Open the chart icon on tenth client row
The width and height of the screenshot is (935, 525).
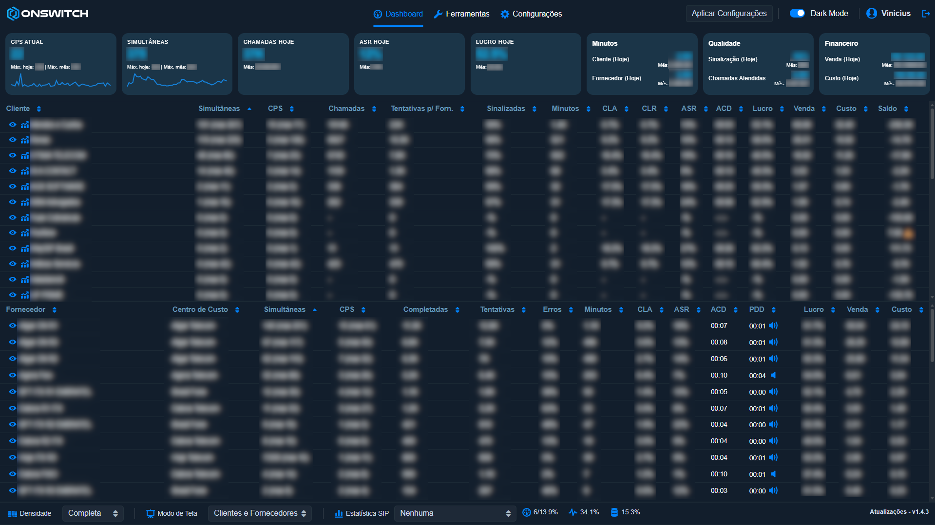click(x=25, y=264)
